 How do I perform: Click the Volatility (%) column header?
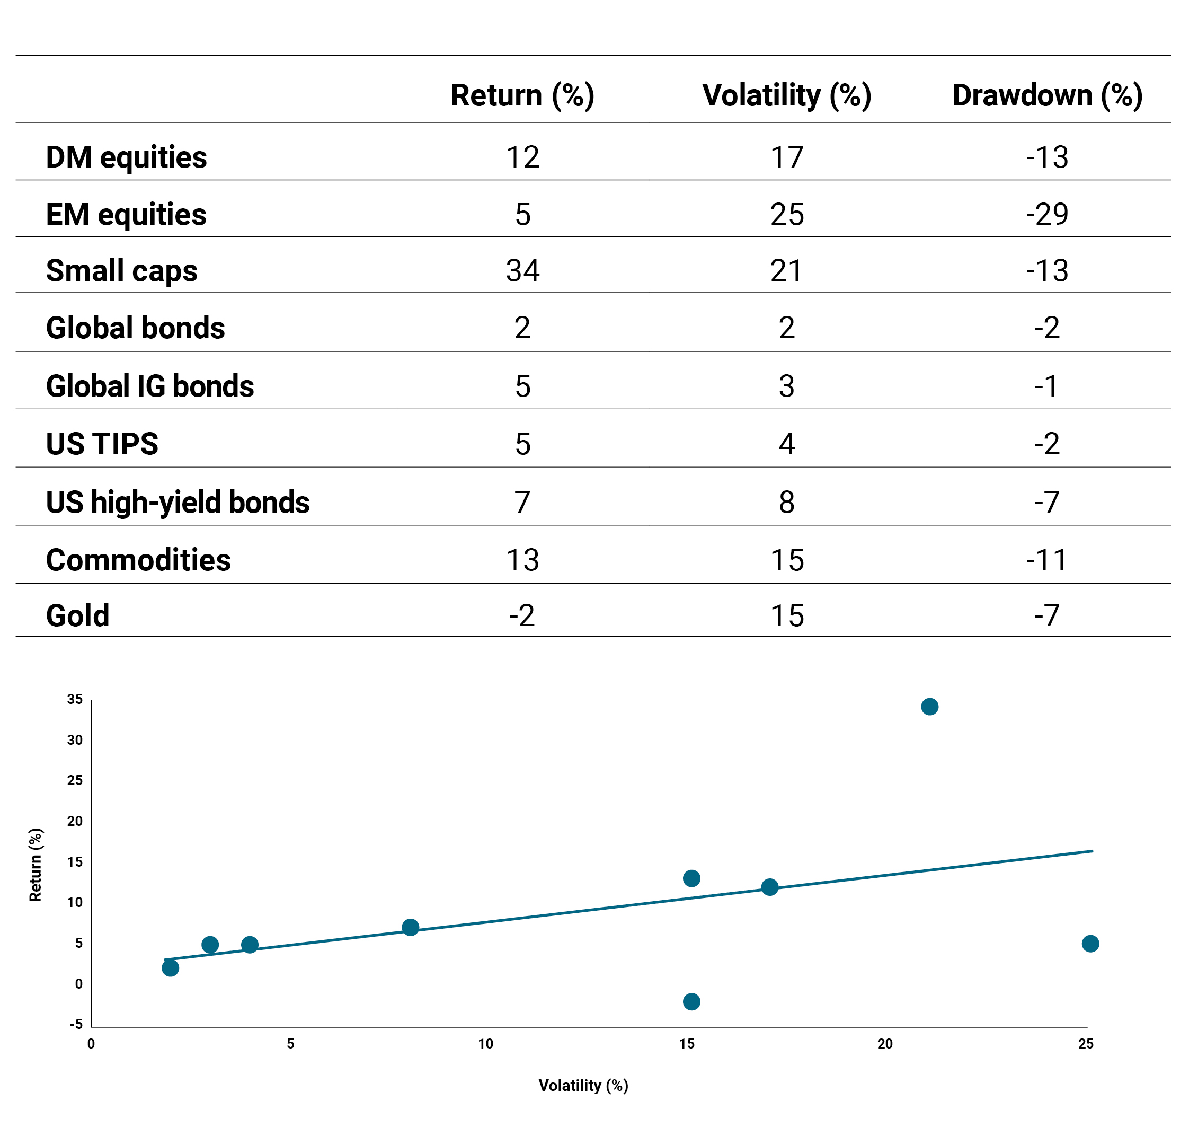[786, 95]
